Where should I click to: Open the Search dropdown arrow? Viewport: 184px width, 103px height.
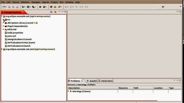point(61,7)
